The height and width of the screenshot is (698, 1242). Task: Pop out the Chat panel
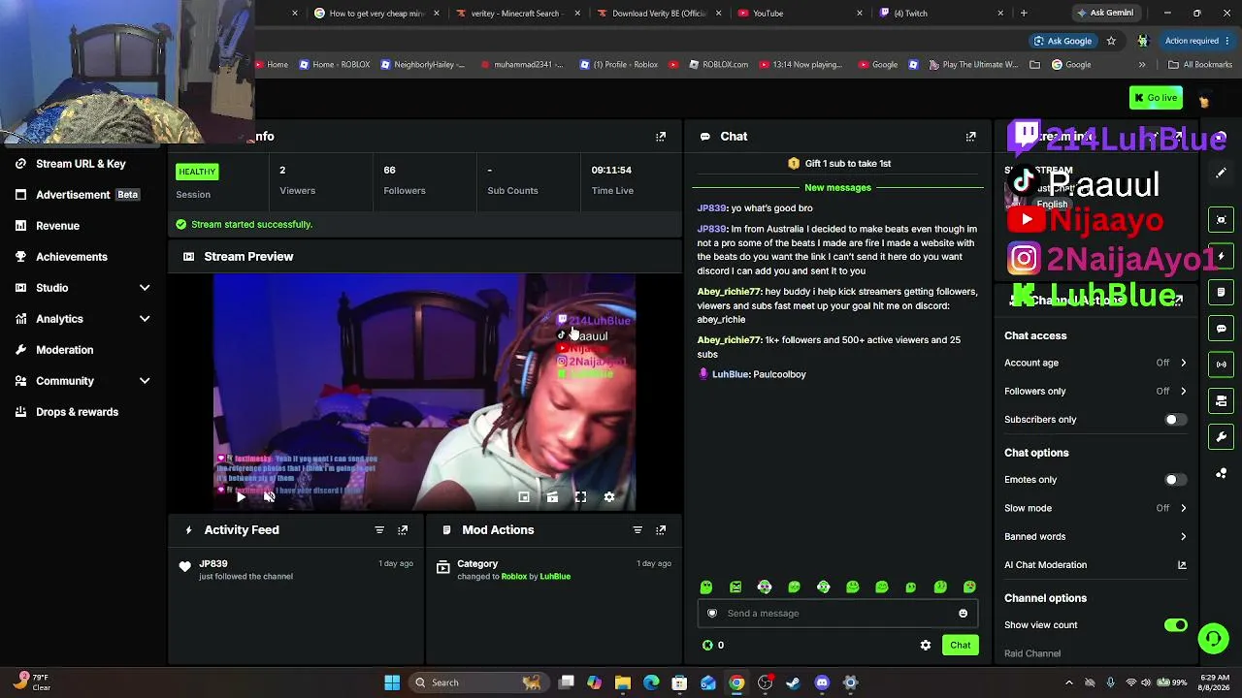[x=970, y=137]
